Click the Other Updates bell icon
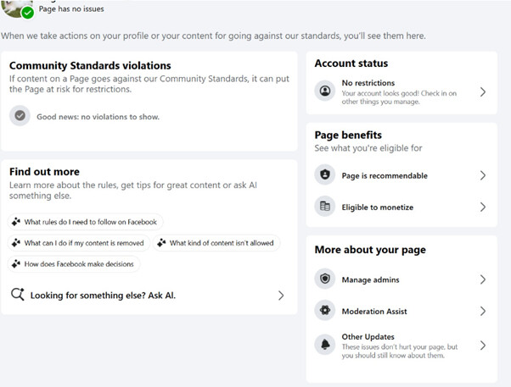Screen dimensions: 511x387 325,345
